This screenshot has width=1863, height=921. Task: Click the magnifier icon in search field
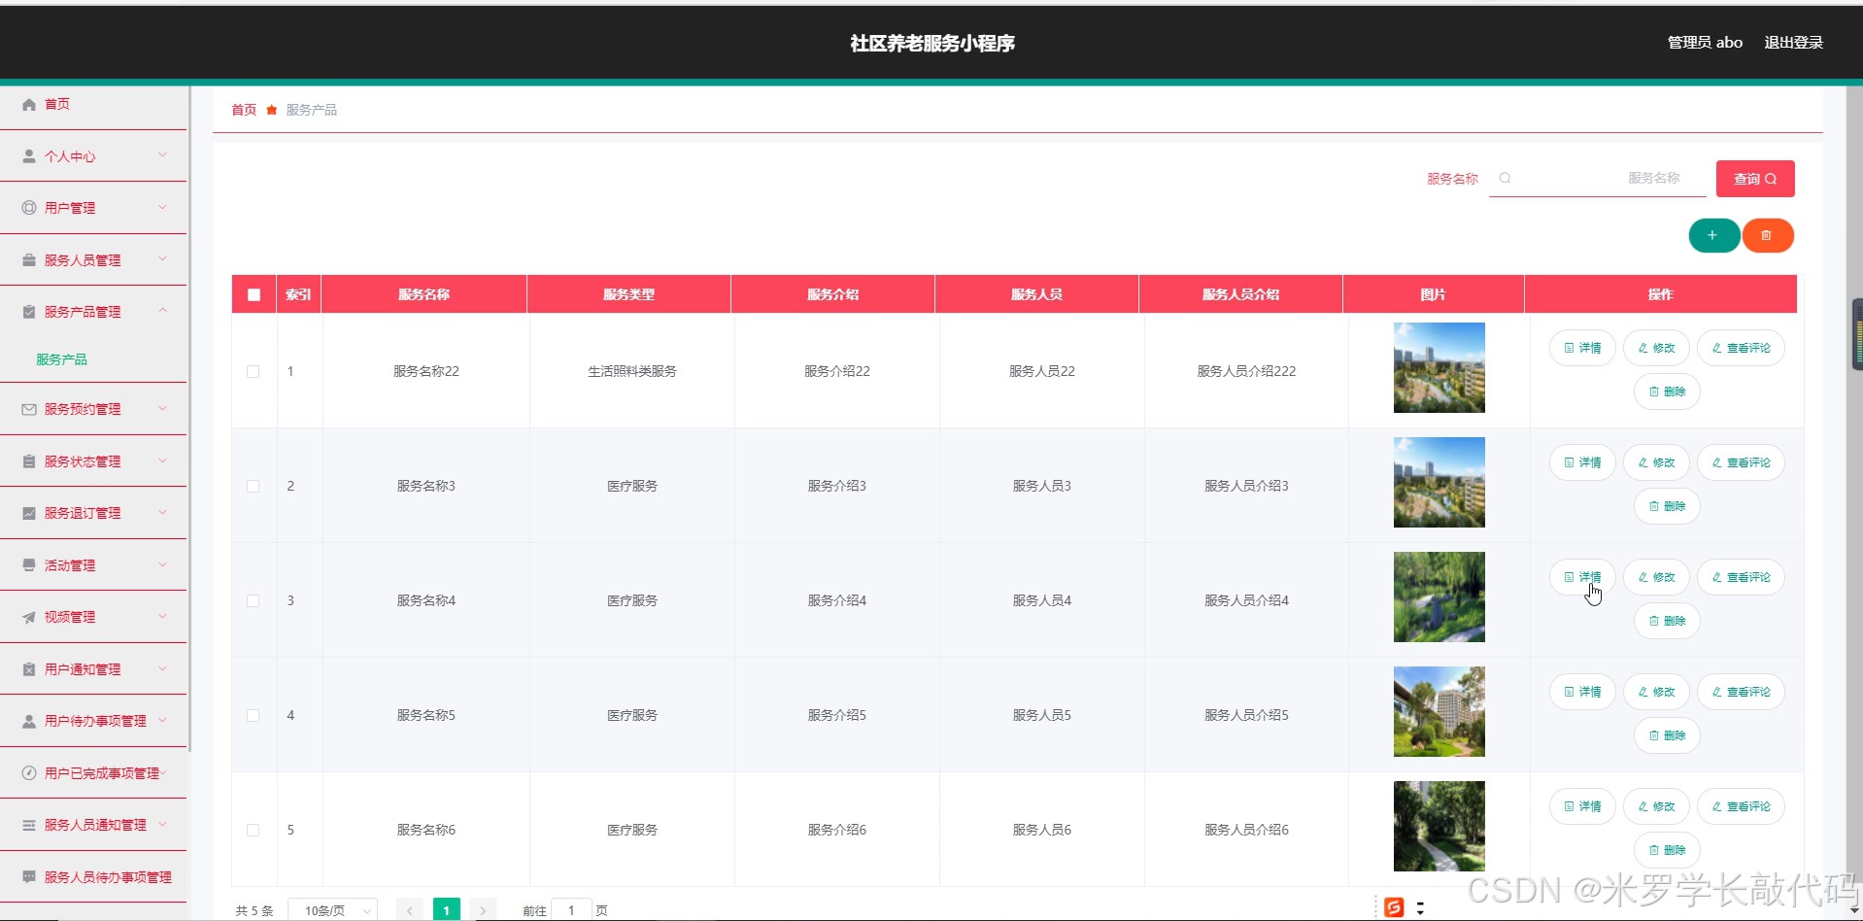click(x=1505, y=178)
